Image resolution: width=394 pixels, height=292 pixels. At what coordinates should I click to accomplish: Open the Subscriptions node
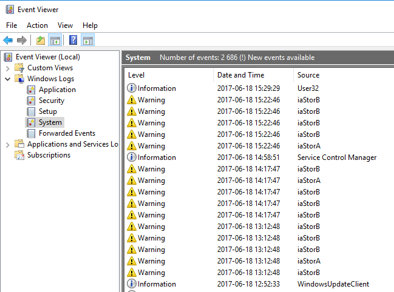click(x=49, y=155)
